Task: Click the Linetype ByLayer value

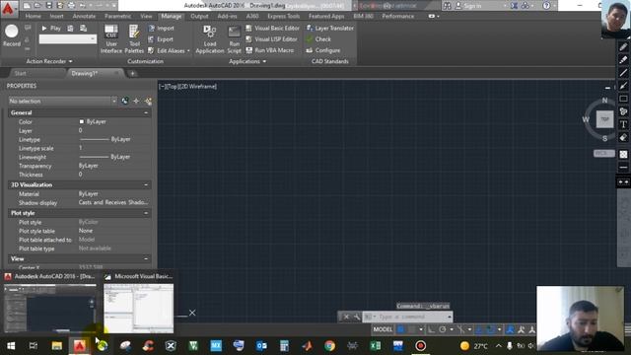Action: click(x=105, y=139)
